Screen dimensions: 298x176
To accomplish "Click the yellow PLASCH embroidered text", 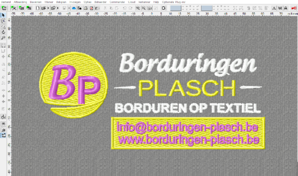I will click(187, 88).
